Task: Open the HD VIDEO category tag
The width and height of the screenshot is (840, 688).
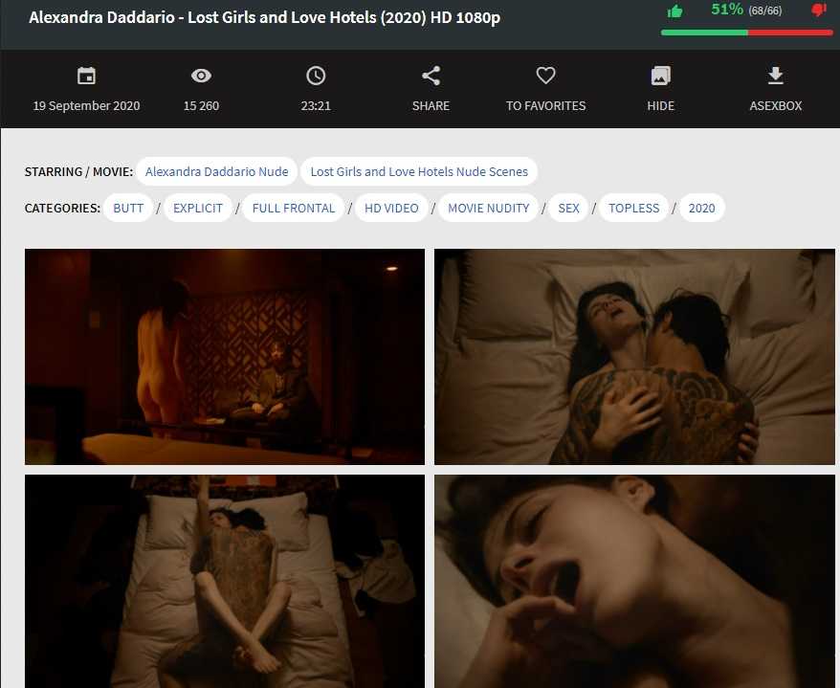Action: 391,208
